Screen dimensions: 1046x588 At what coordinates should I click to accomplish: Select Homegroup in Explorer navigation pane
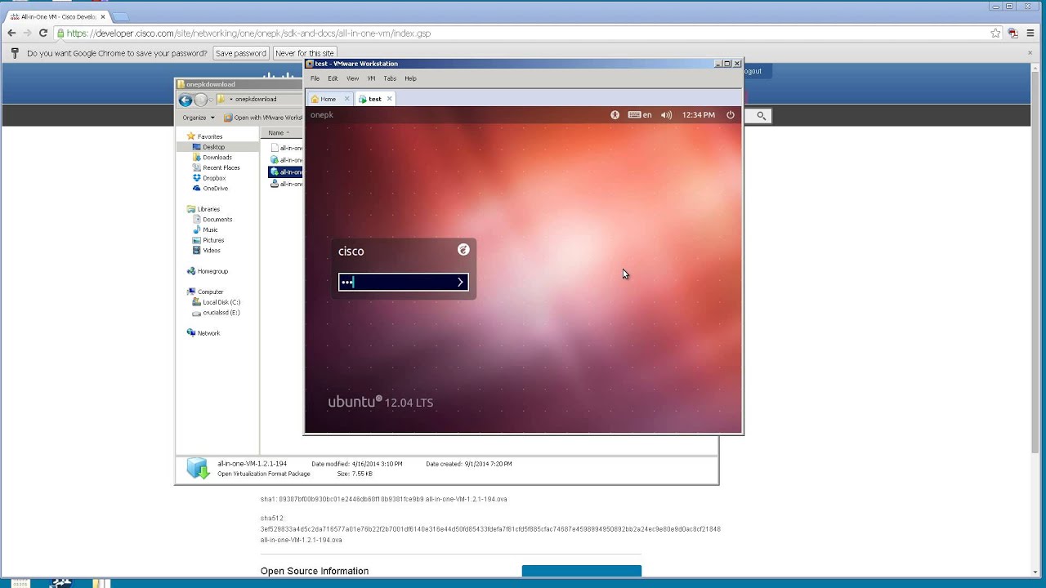point(212,271)
